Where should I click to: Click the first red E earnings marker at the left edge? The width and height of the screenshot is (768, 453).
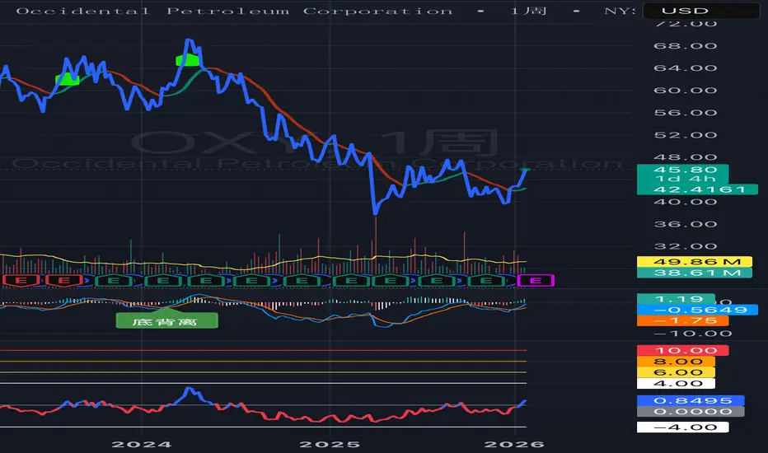click(21, 281)
